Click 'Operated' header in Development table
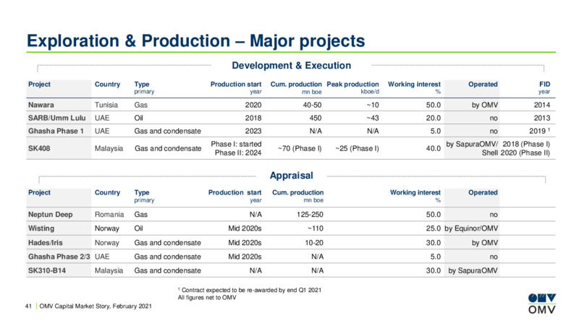The image size is (579, 326). tap(483, 85)
